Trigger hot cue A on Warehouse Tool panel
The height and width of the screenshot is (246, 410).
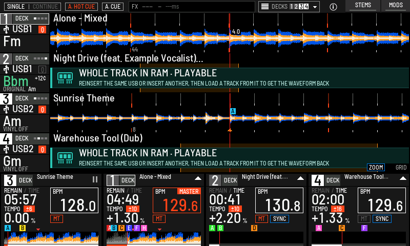[319, 228]
